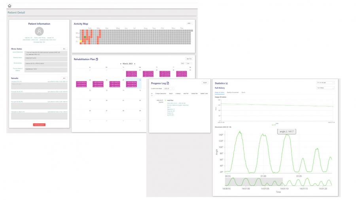Go to the home page icon

click(x=9, y=6)
